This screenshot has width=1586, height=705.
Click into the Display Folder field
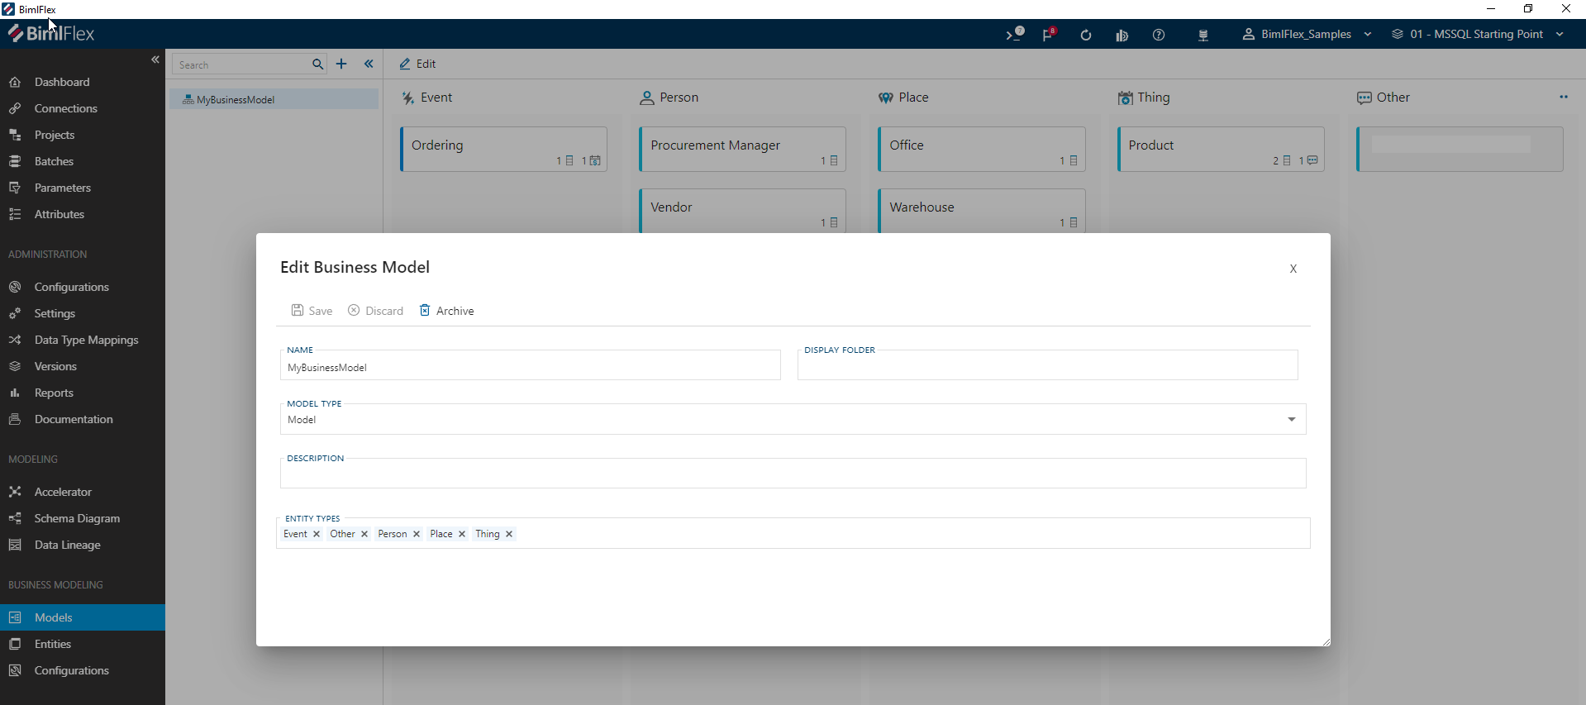[x=1047, y=367]
